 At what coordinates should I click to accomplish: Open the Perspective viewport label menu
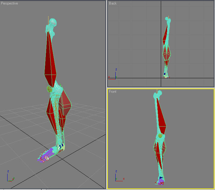(x=9, y=3)
